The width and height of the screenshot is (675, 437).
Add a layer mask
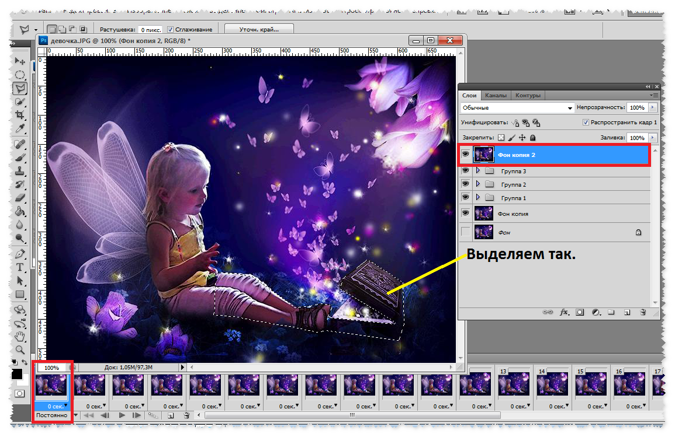click(x=580, y=312)
